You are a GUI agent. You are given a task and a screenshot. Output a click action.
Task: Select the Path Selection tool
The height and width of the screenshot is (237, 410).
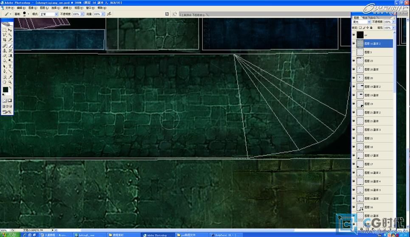[4, 67]
